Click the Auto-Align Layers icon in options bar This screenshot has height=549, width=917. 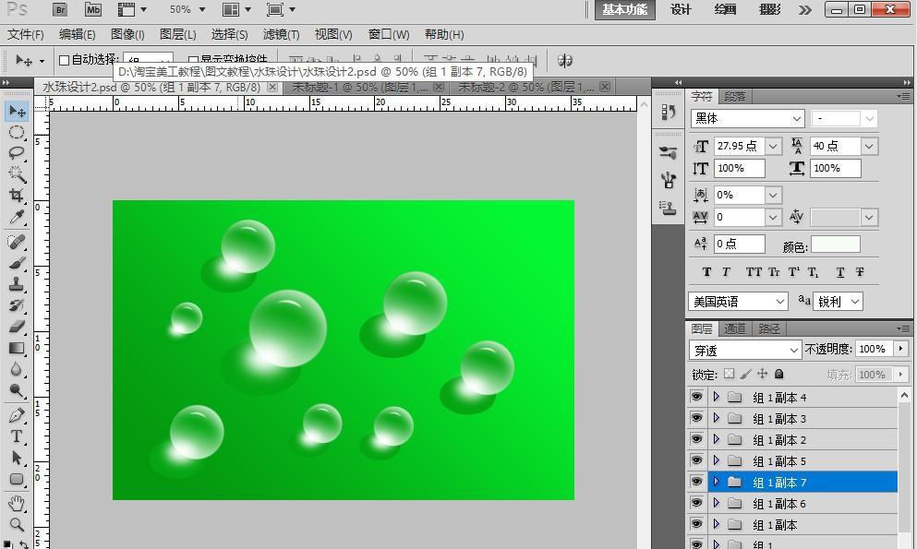pyautogui.click(x=564, y=60)
